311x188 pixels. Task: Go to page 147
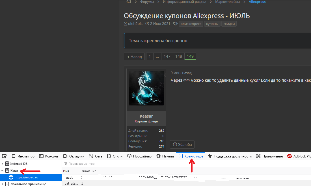[x=167, y=56]
